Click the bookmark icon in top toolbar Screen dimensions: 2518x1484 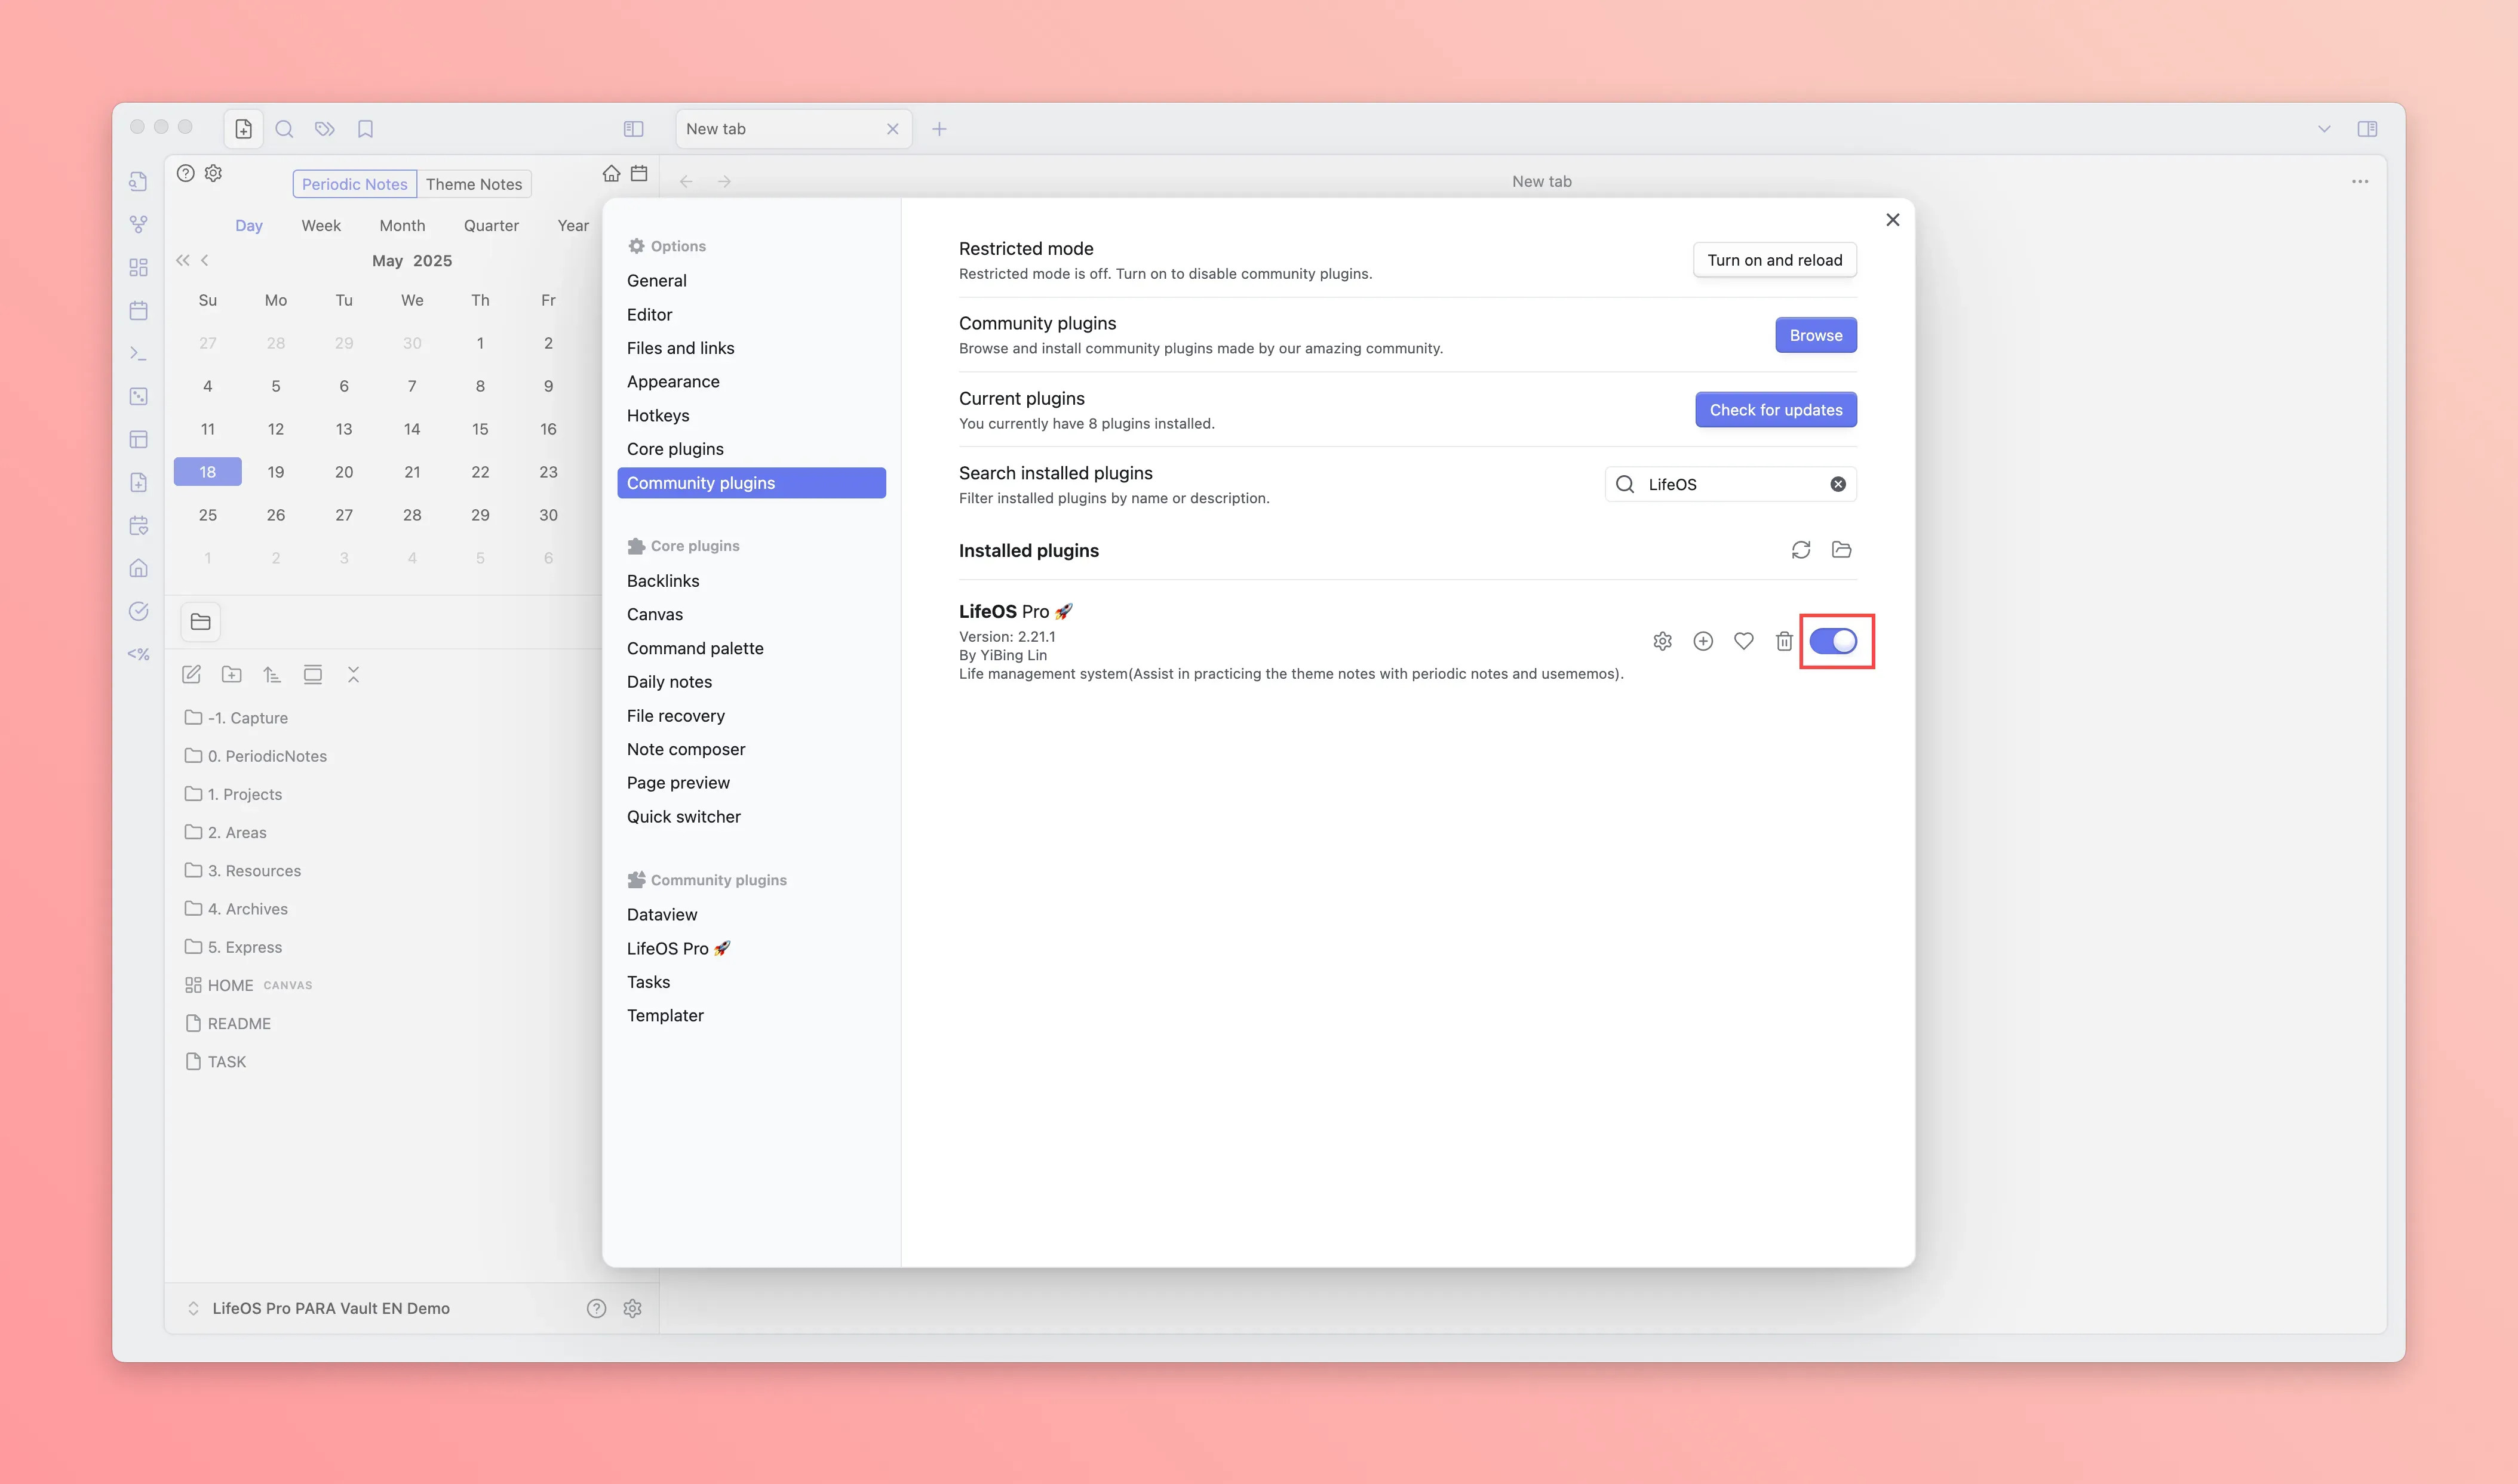click(365, 129)
